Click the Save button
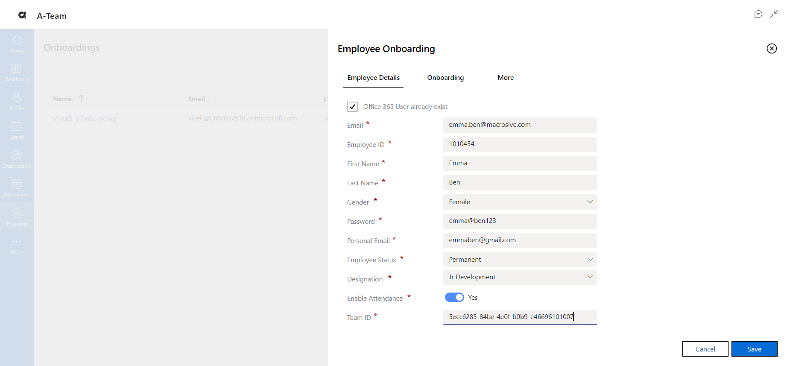 tap(754, 349)
